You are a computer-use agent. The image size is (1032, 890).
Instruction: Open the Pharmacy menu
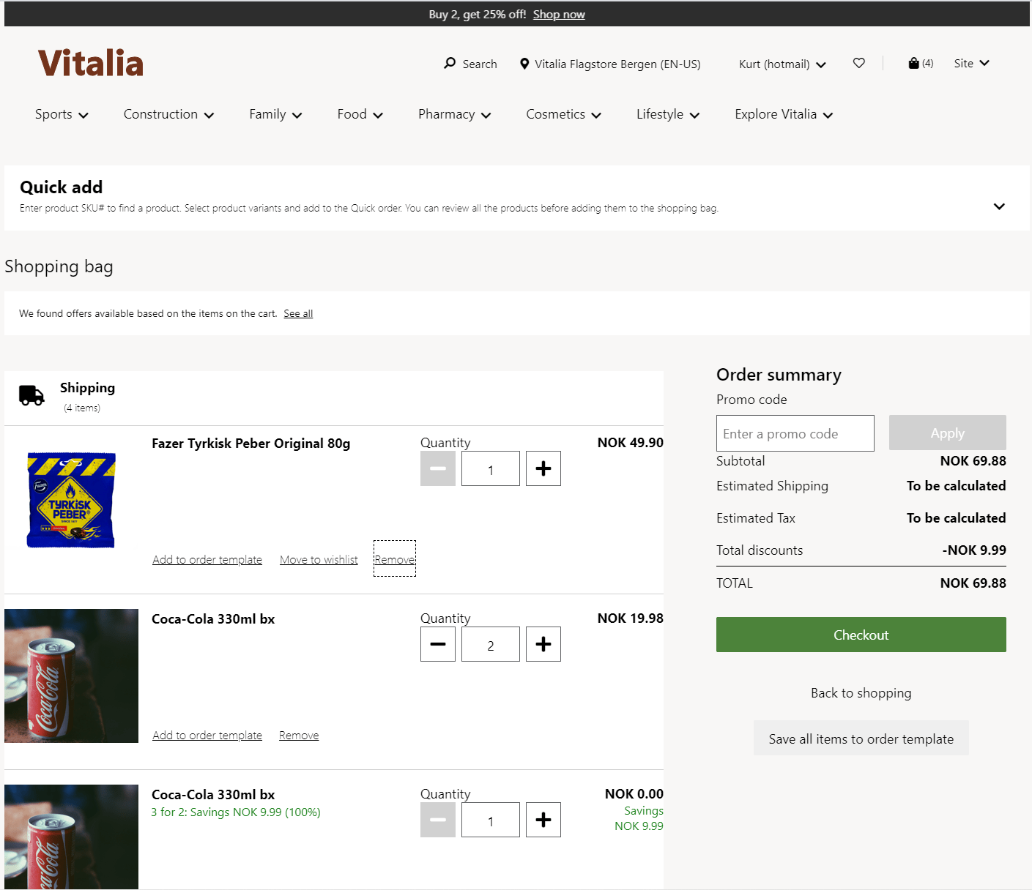point(454,114)
